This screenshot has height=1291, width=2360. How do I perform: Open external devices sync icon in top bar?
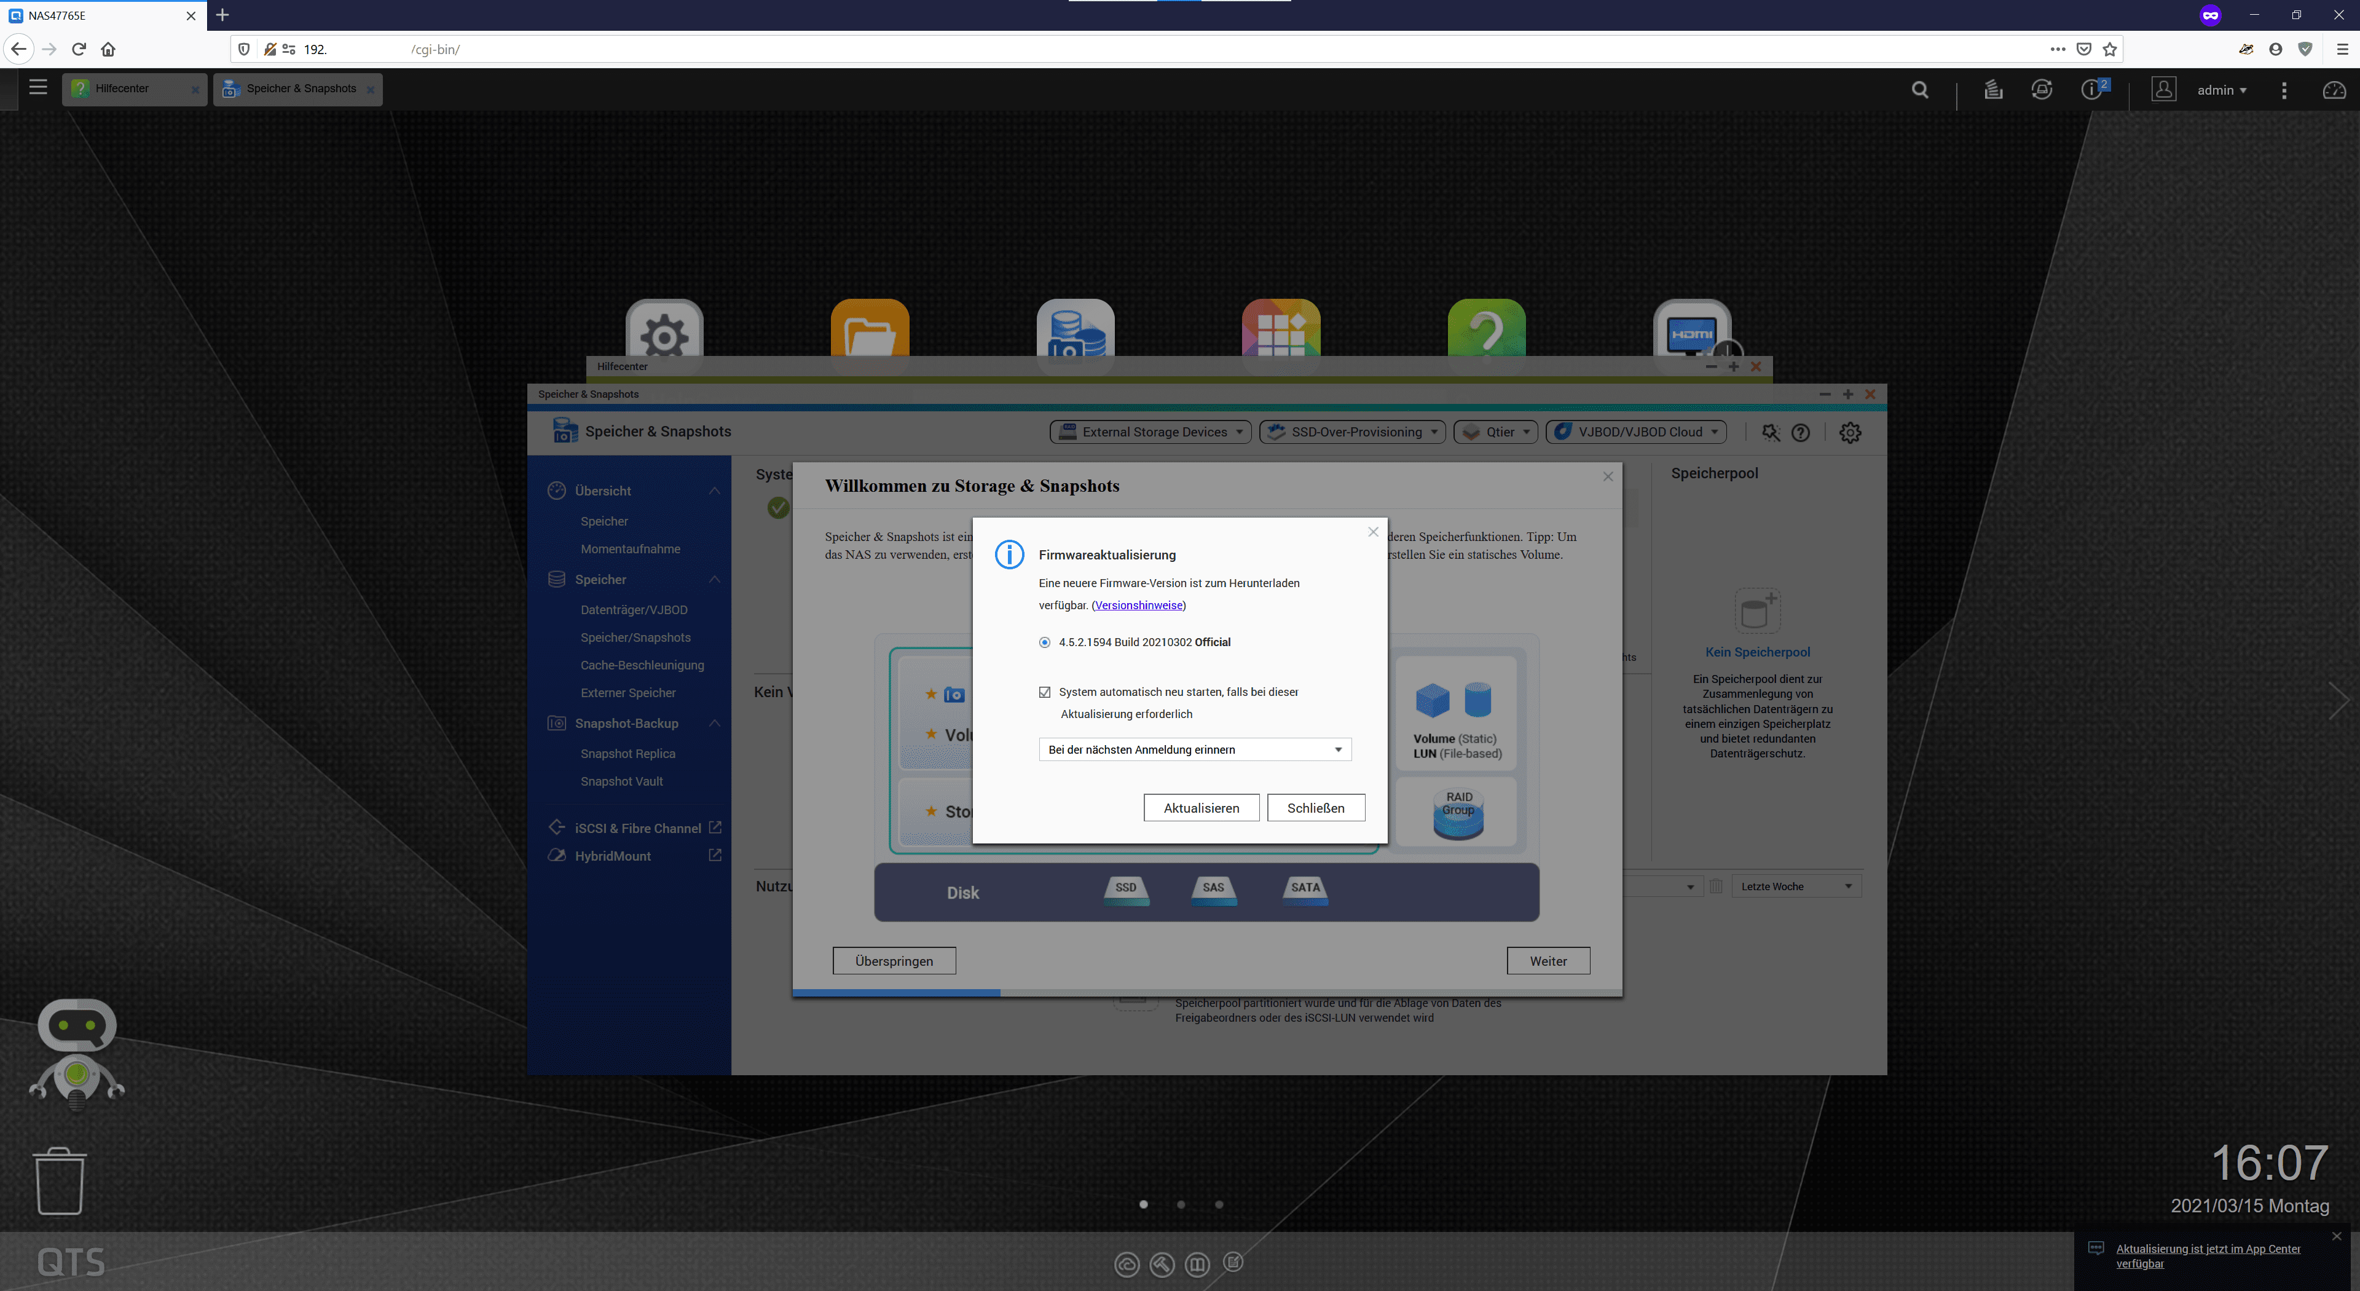pos(2042,90)
